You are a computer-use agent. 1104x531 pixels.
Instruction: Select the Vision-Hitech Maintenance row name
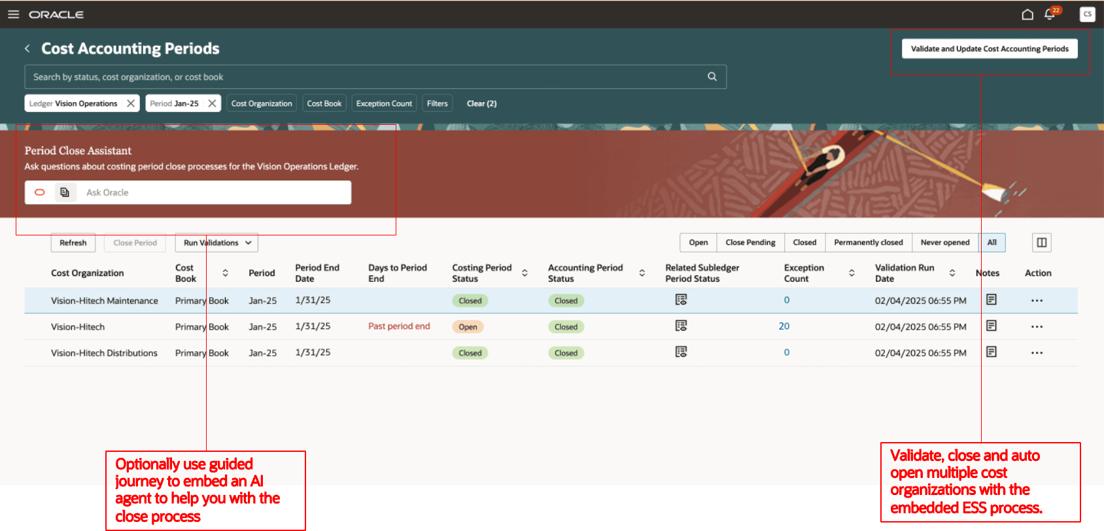coord(105,301)
